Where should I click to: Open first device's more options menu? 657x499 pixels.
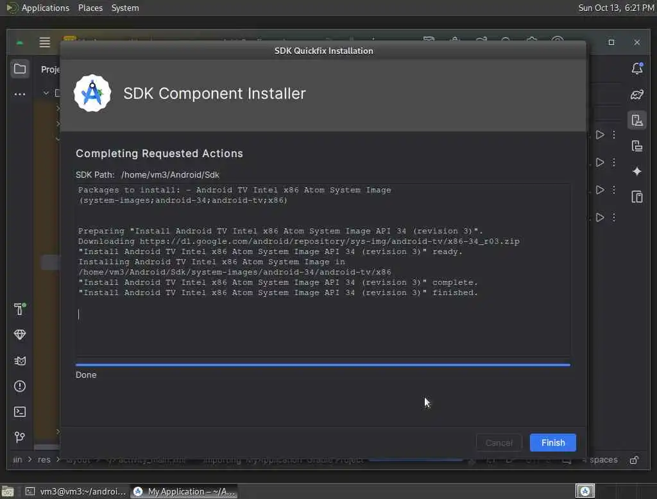pos(614,135)
